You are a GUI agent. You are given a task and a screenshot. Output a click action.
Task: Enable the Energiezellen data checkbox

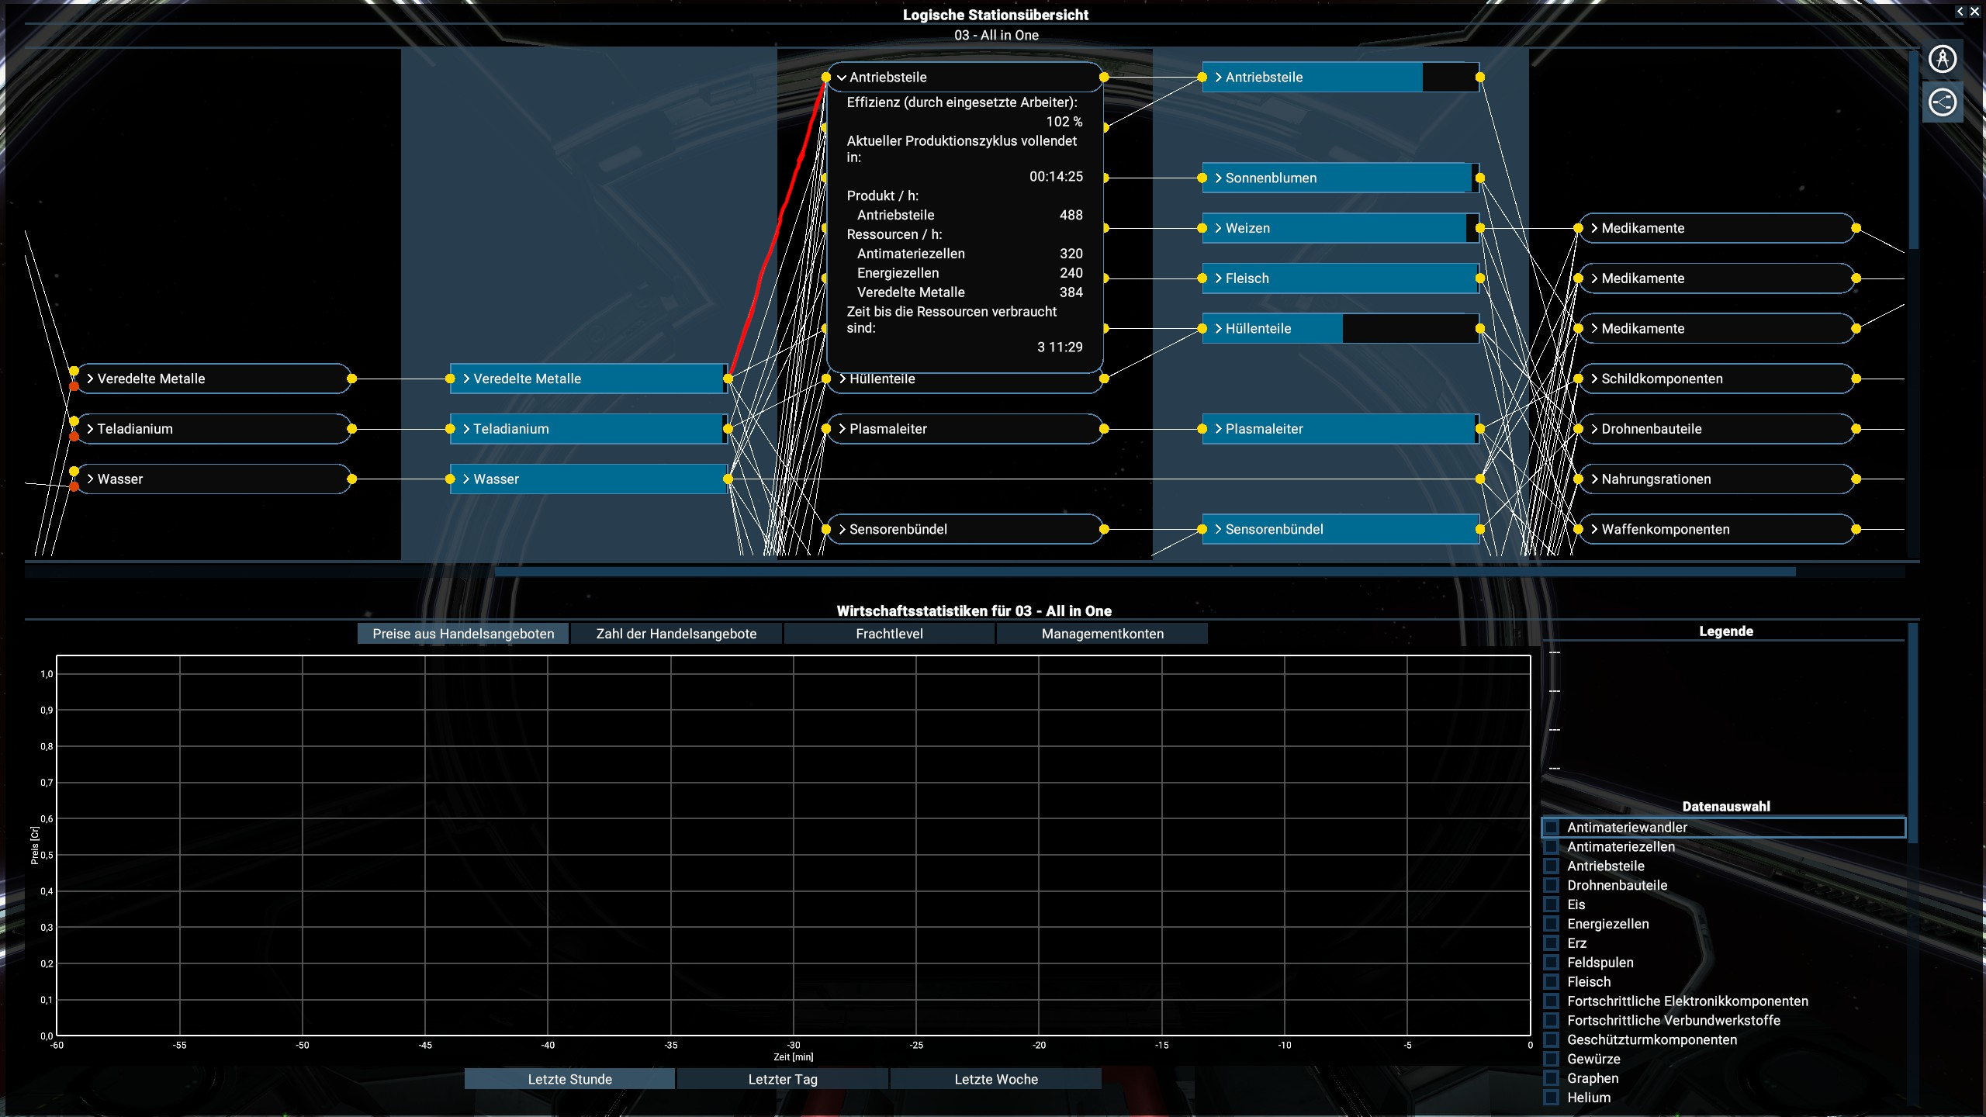tap(1552, 924)
